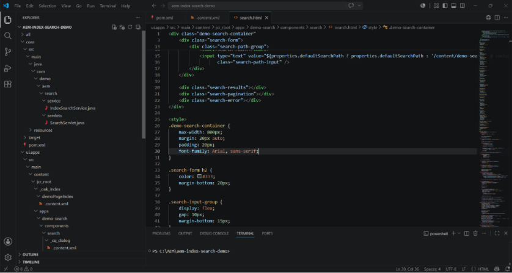This screenshot has height=273, width=512.
Task: Open the PORTS panel tab
Action: click(267, 233)
